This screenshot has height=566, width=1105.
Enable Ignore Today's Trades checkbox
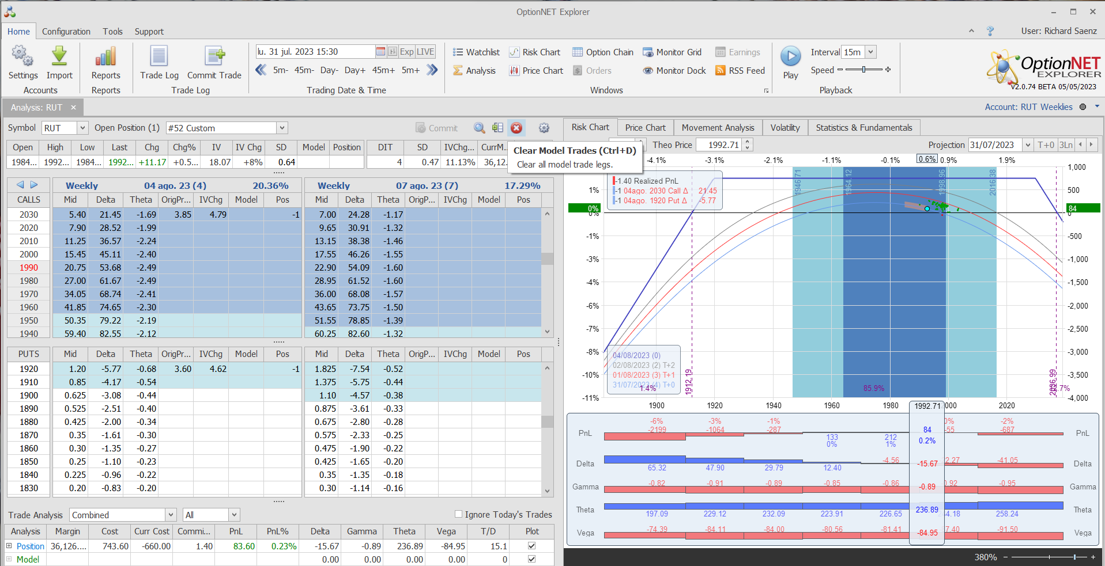click(459, 514)
